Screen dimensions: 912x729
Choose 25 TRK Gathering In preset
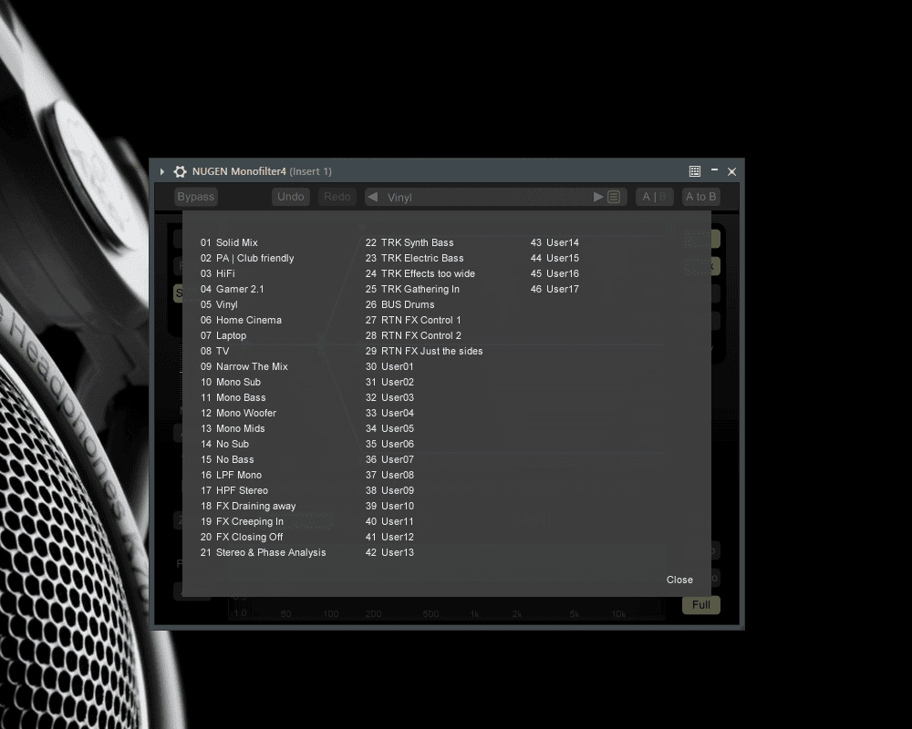(412, 289)
